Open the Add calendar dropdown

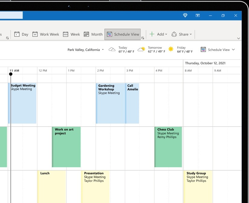click(158, 34)
